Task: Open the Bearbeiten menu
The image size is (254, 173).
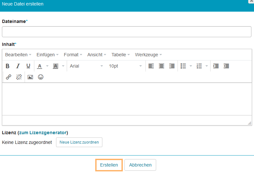Action: [x=18, y=55]
